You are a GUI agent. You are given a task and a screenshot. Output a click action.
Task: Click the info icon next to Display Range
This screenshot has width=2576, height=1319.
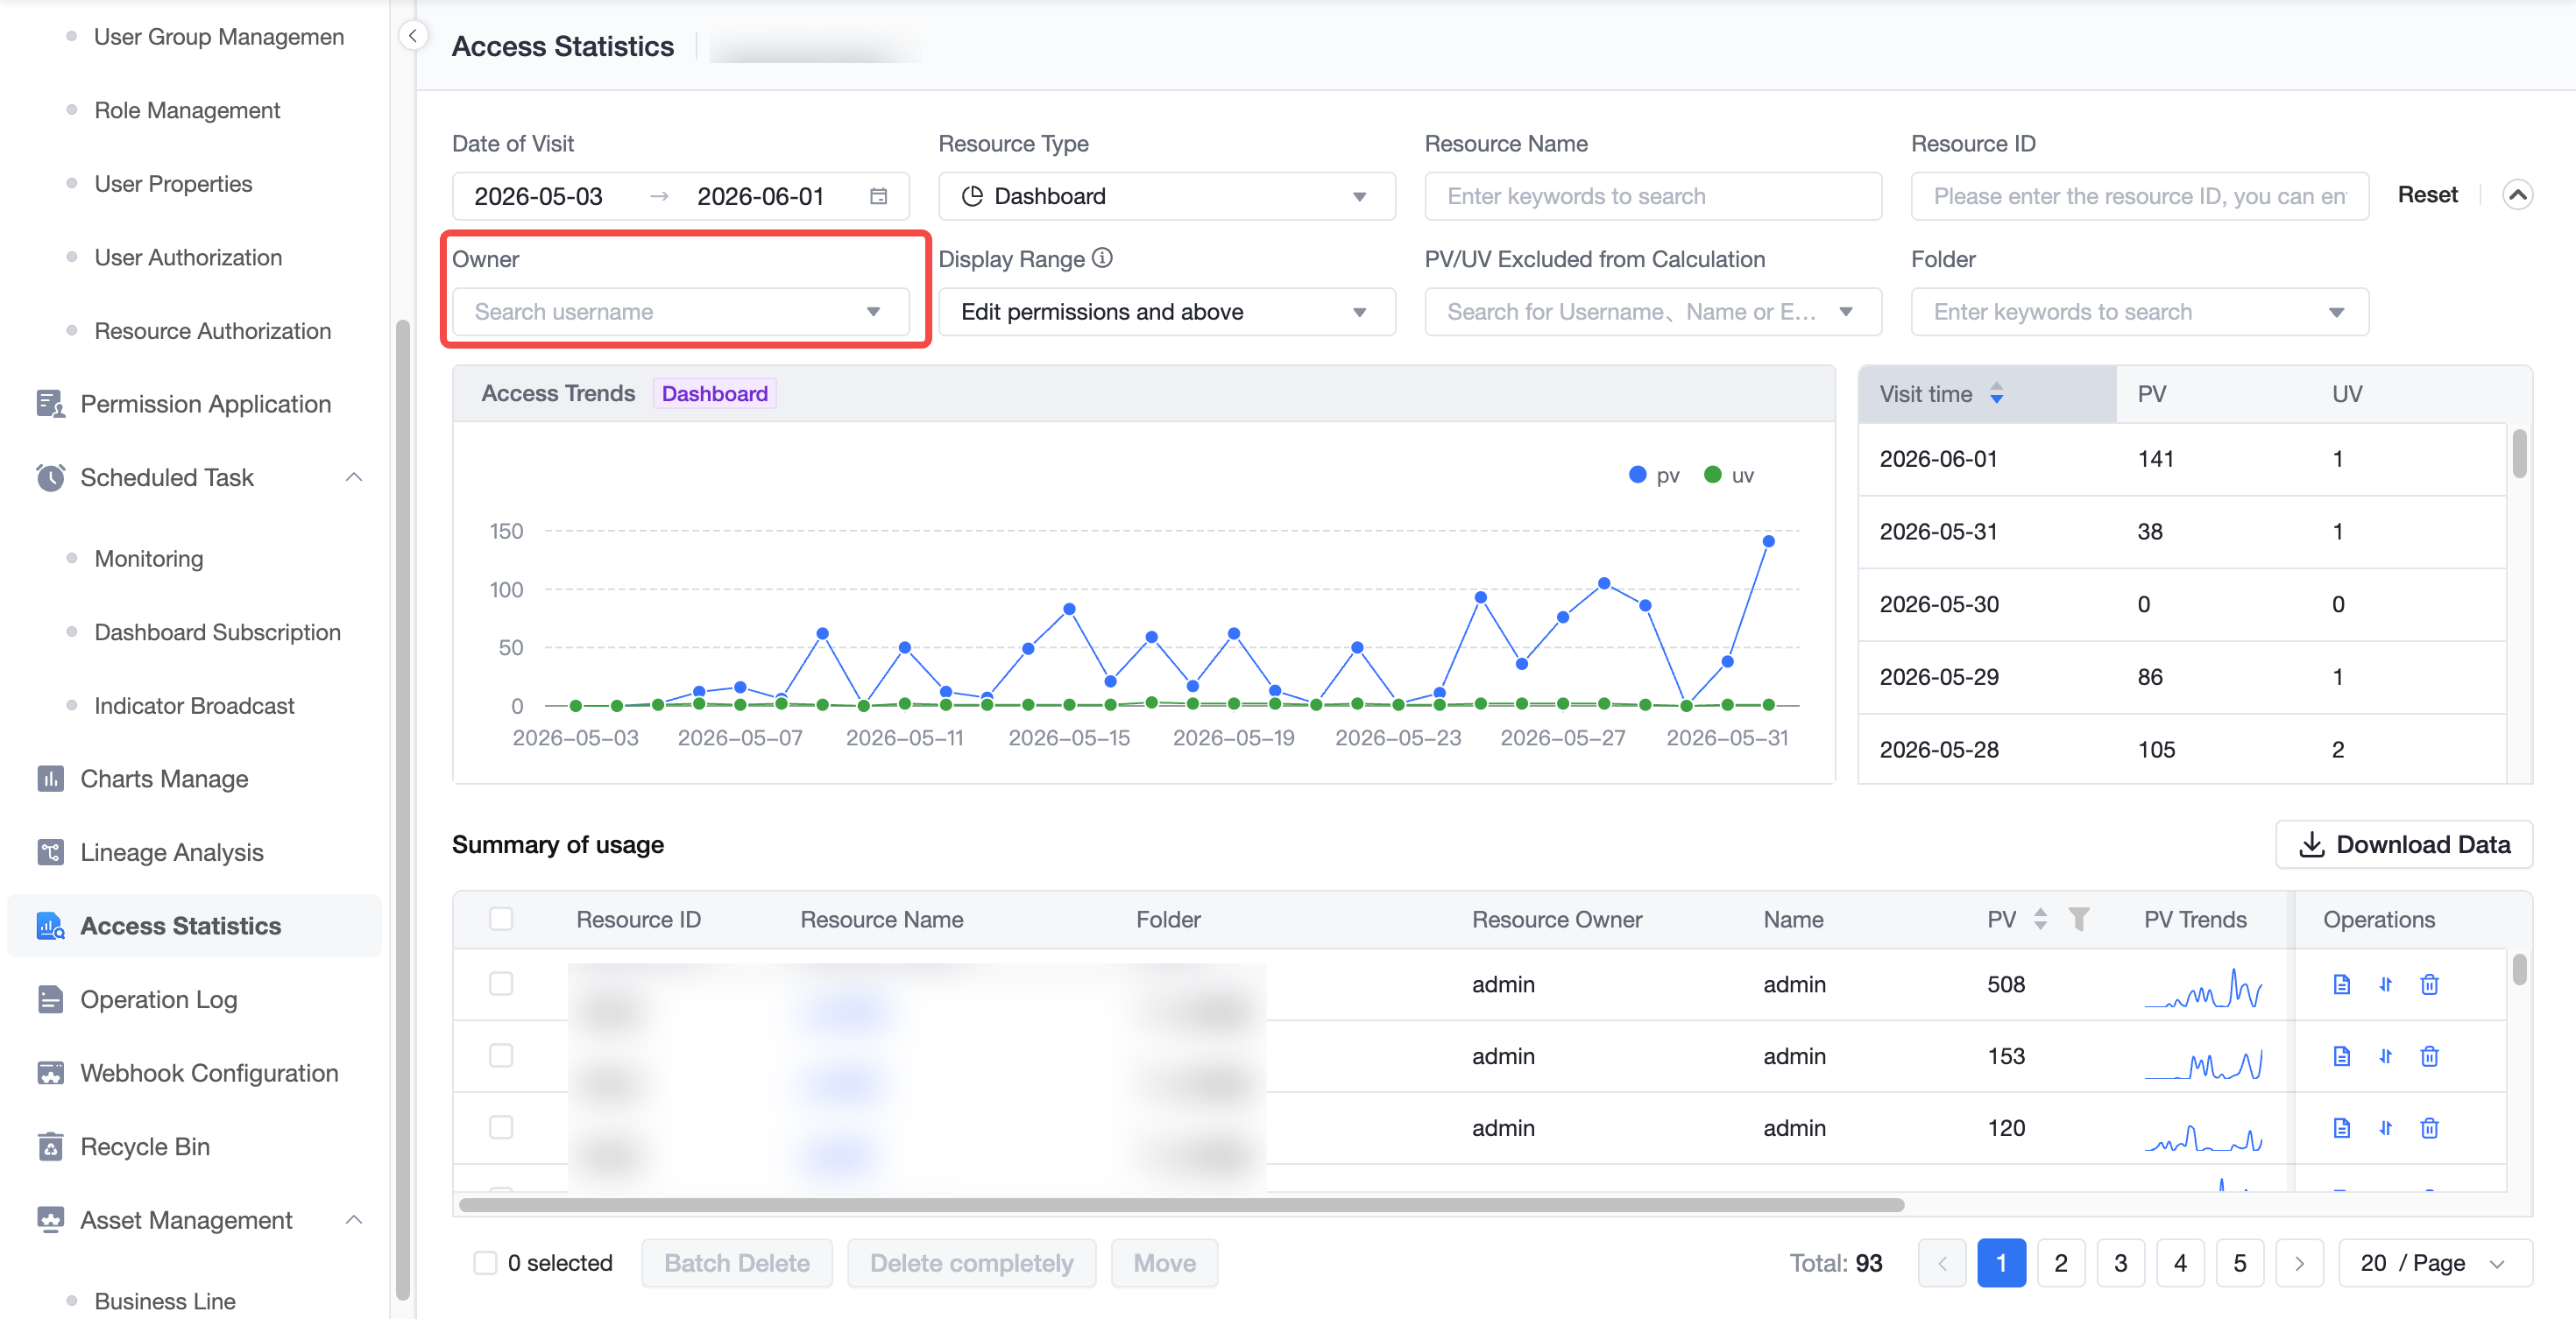pyautogui.click(x=1102, y=257)
